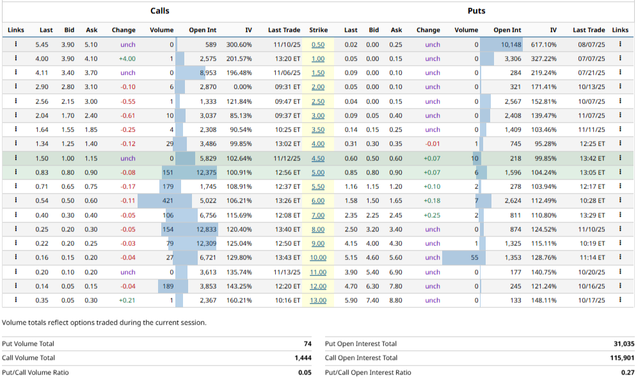Click the calls Volume column header

(x=161, y=30)
